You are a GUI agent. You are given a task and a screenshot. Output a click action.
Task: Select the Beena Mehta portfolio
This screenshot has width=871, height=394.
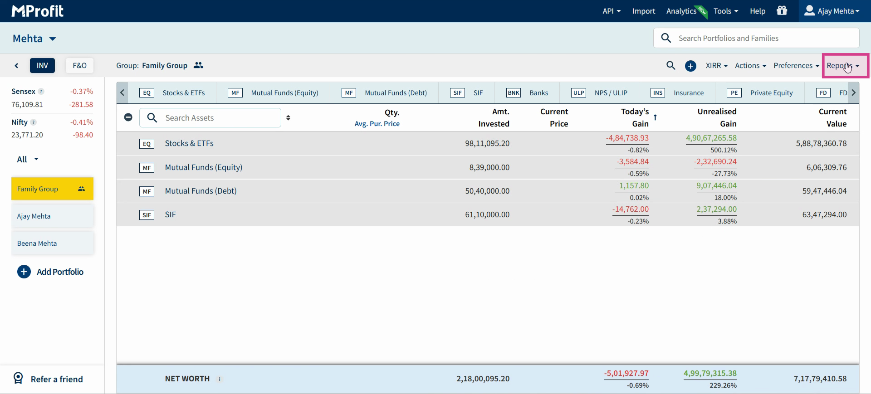click(x=52, y=243)
